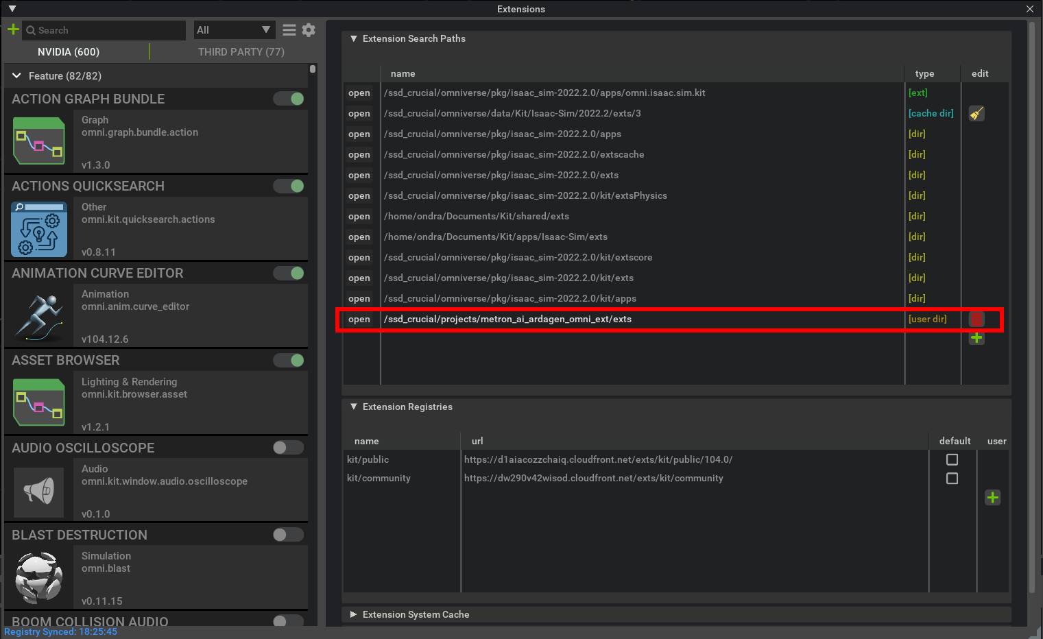The width and height of the screenshot is (1043, 639).
Task: Enable the Boom Collision Audio extension
Action: pyautogui.click(x=289, y=621)
